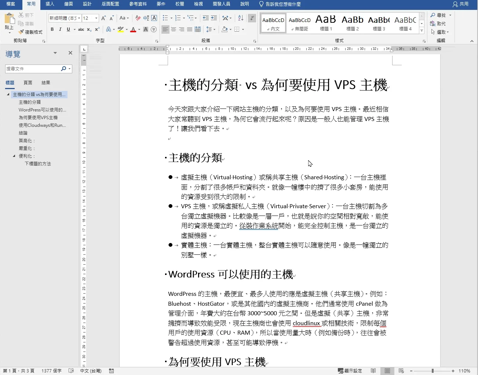Click the enclosed character (圍繞字元) icon

click(x=154, y=29)
